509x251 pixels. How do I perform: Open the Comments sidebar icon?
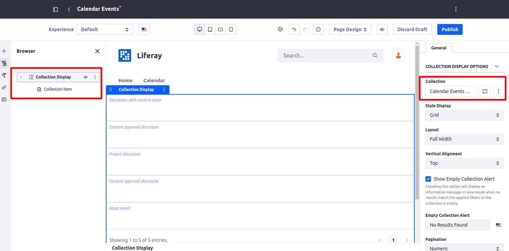(4, 100)
